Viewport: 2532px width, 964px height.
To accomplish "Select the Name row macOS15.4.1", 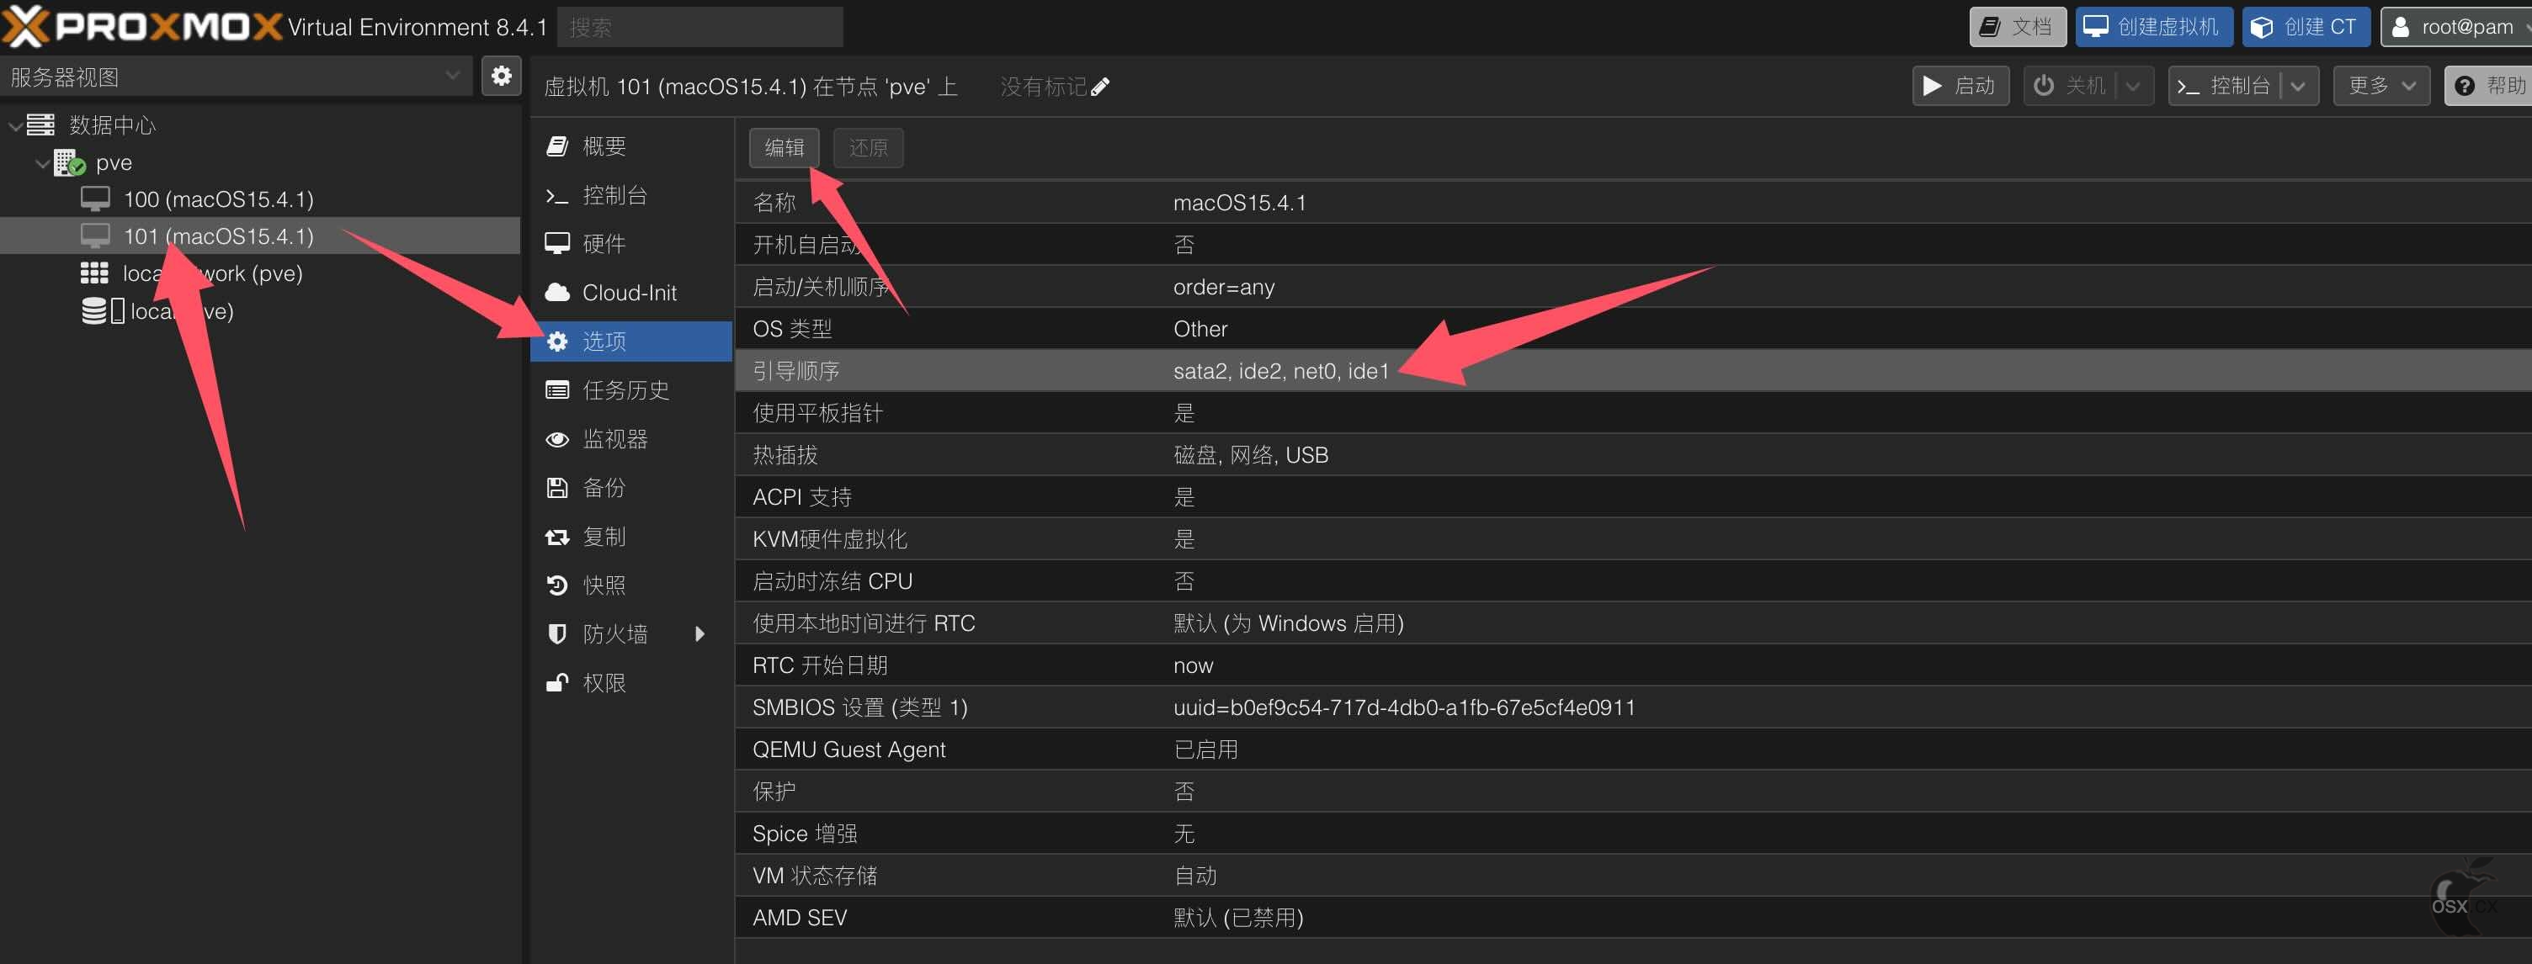I will pyautogui.click(x=1633, y=203).
